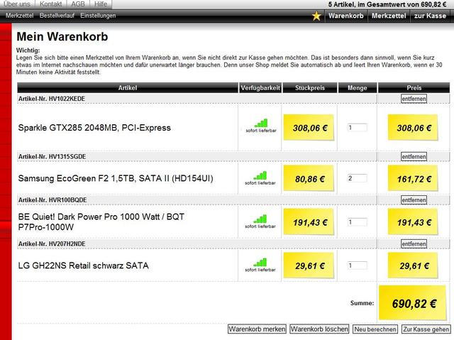Click the Artikel-Nr. HV1022KEDE label
Viewport: 454px width, 340px height.
click(x=52, y=99)
